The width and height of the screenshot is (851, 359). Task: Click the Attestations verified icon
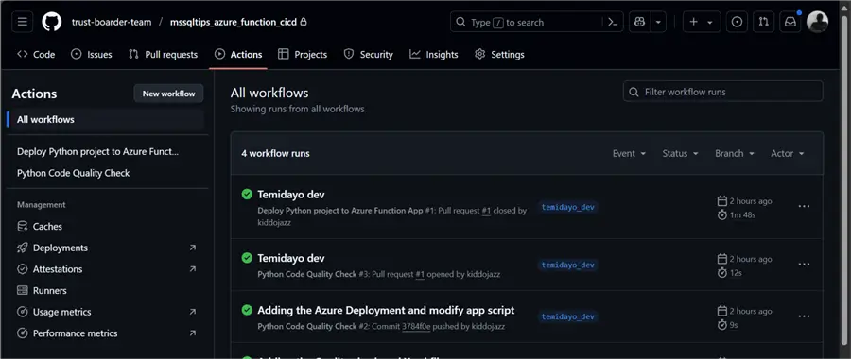click(x=23, y=269)
